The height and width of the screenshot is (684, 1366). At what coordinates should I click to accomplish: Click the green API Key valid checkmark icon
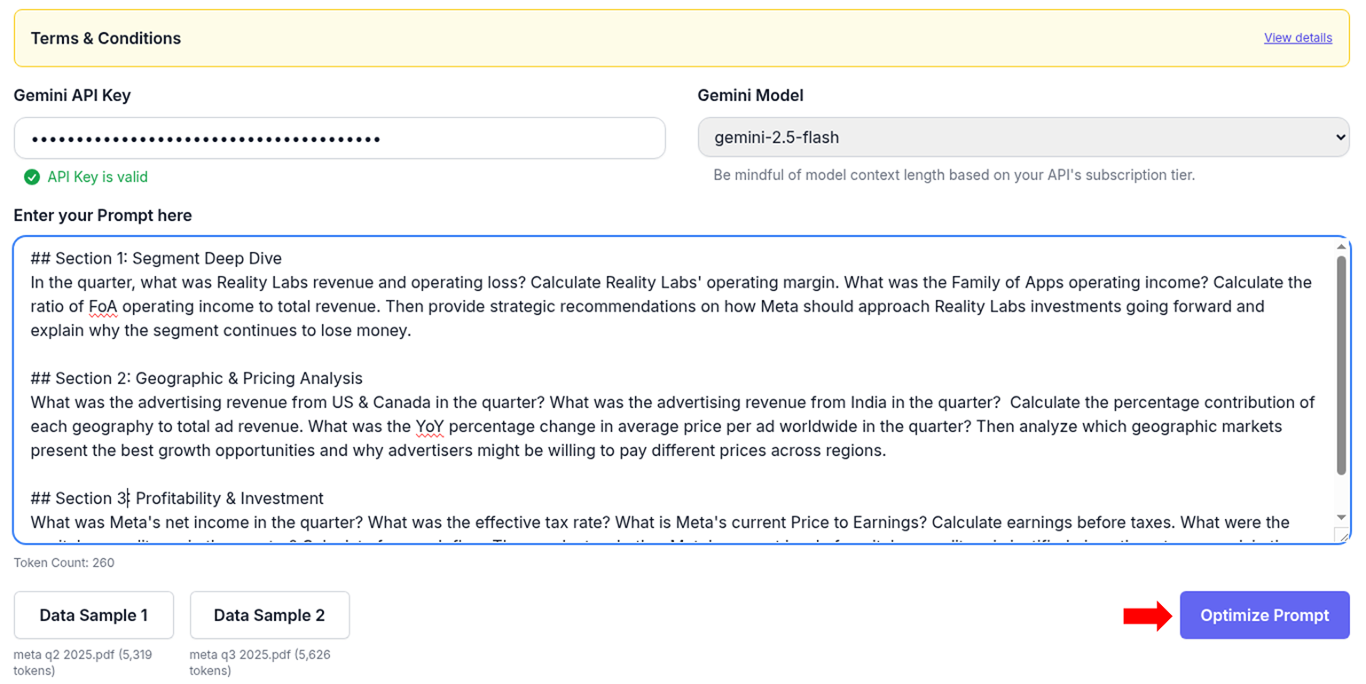pos(32,177)
